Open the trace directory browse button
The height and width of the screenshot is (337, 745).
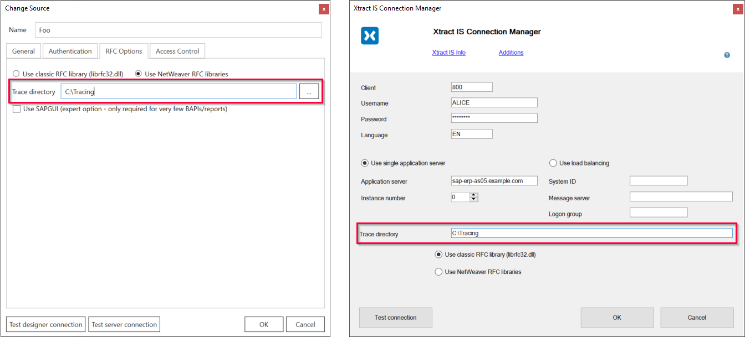pyautogui.click(x=309, y=92)
